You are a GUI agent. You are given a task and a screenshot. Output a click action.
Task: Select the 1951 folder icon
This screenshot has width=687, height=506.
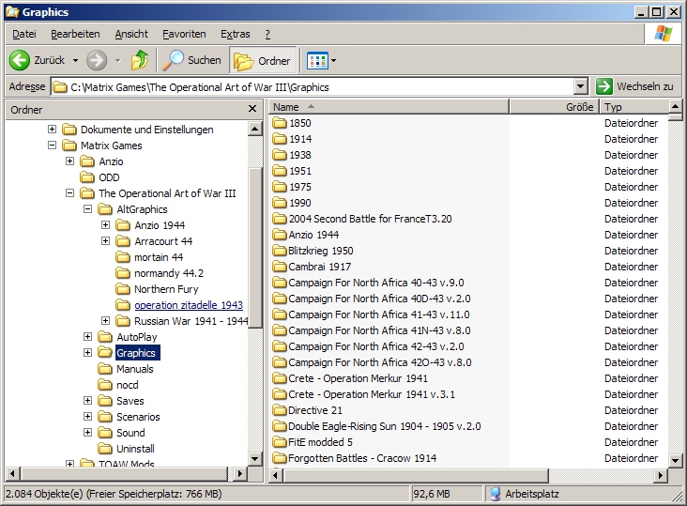279,171
